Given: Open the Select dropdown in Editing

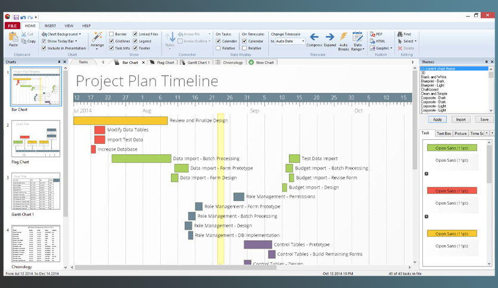Looking at the screenshot, I should pos(415,41).
